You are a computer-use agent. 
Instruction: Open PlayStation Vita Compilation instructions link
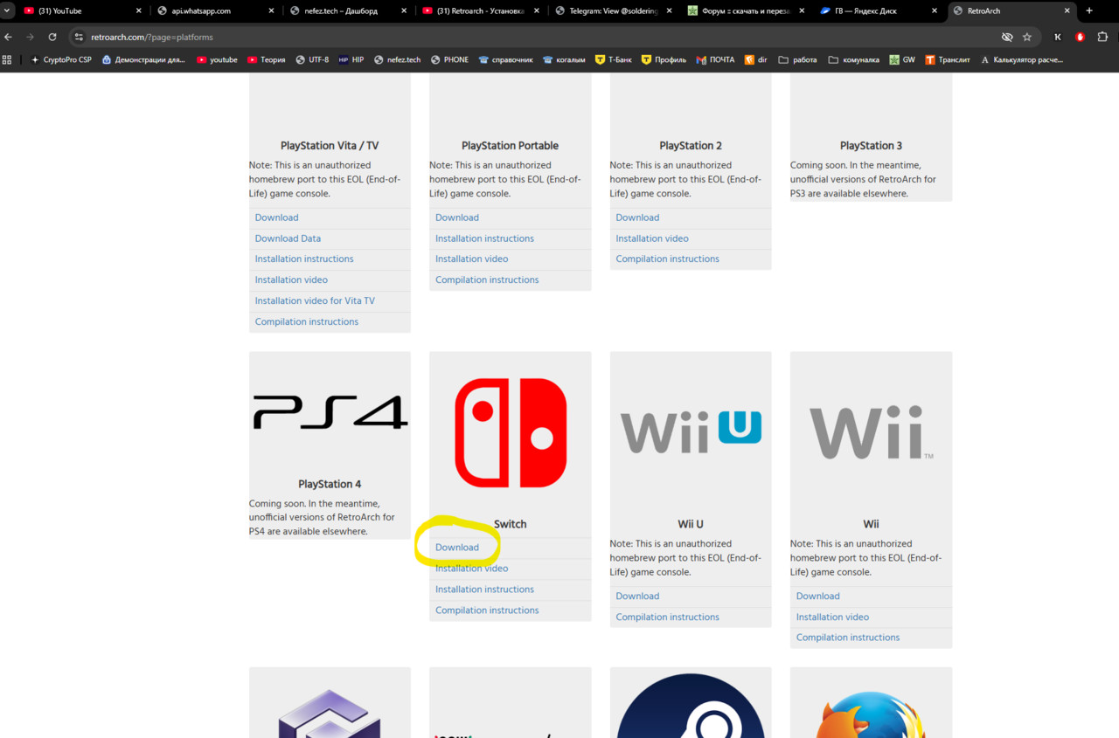coord(307,321)
